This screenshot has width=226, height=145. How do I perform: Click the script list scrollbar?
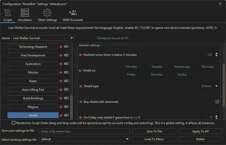point(71,107)
